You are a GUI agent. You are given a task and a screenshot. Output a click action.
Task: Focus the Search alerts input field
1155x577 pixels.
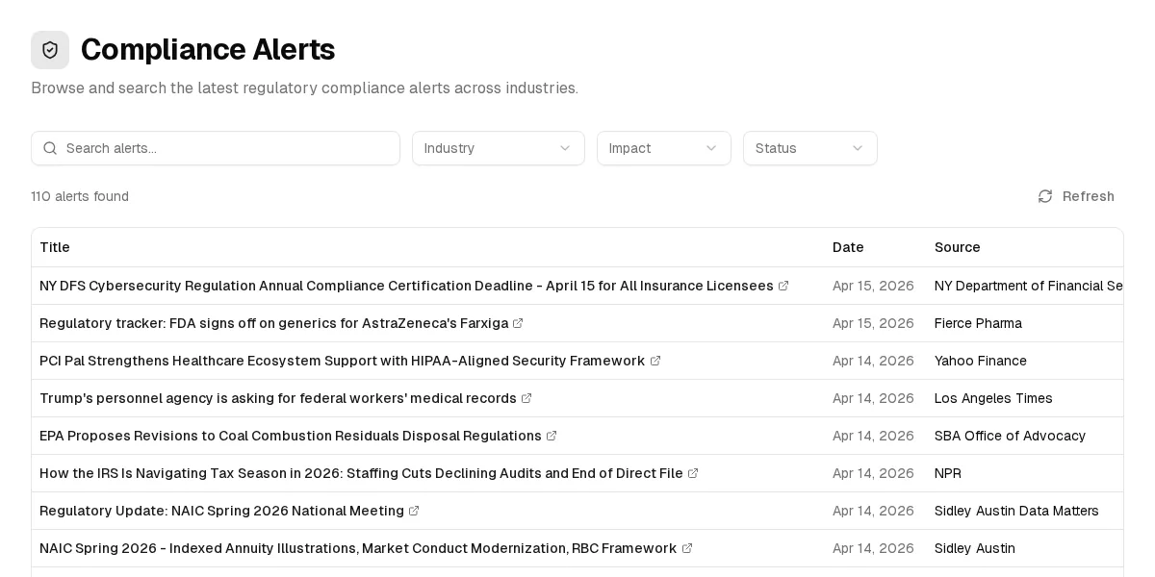pyautogui.click(x=216, y=148)
